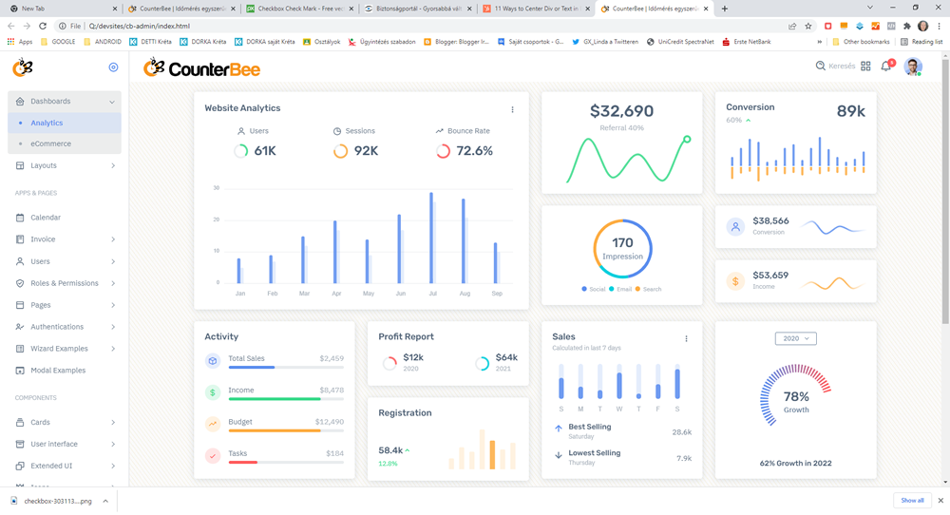Toggle the sidebar pin radio icon
The image size is (950, 515).
point(113,67)
